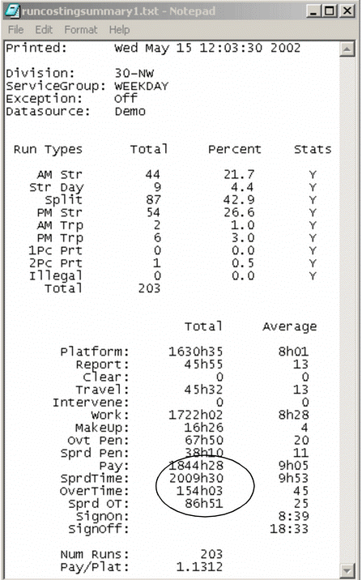Click the Work average '8h28'

(x=293, y=415)
